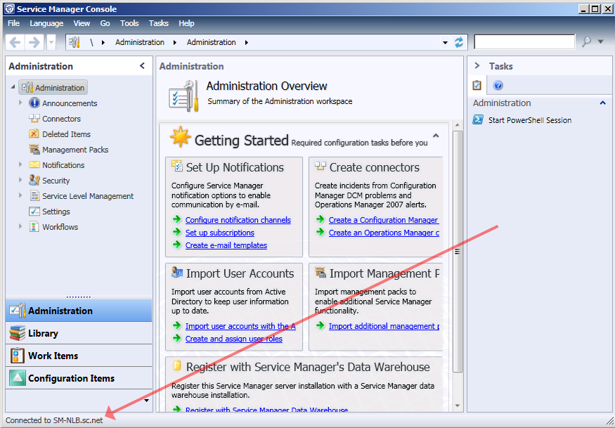
Task: Click the search magnifier icon
Action: point(586,42)
